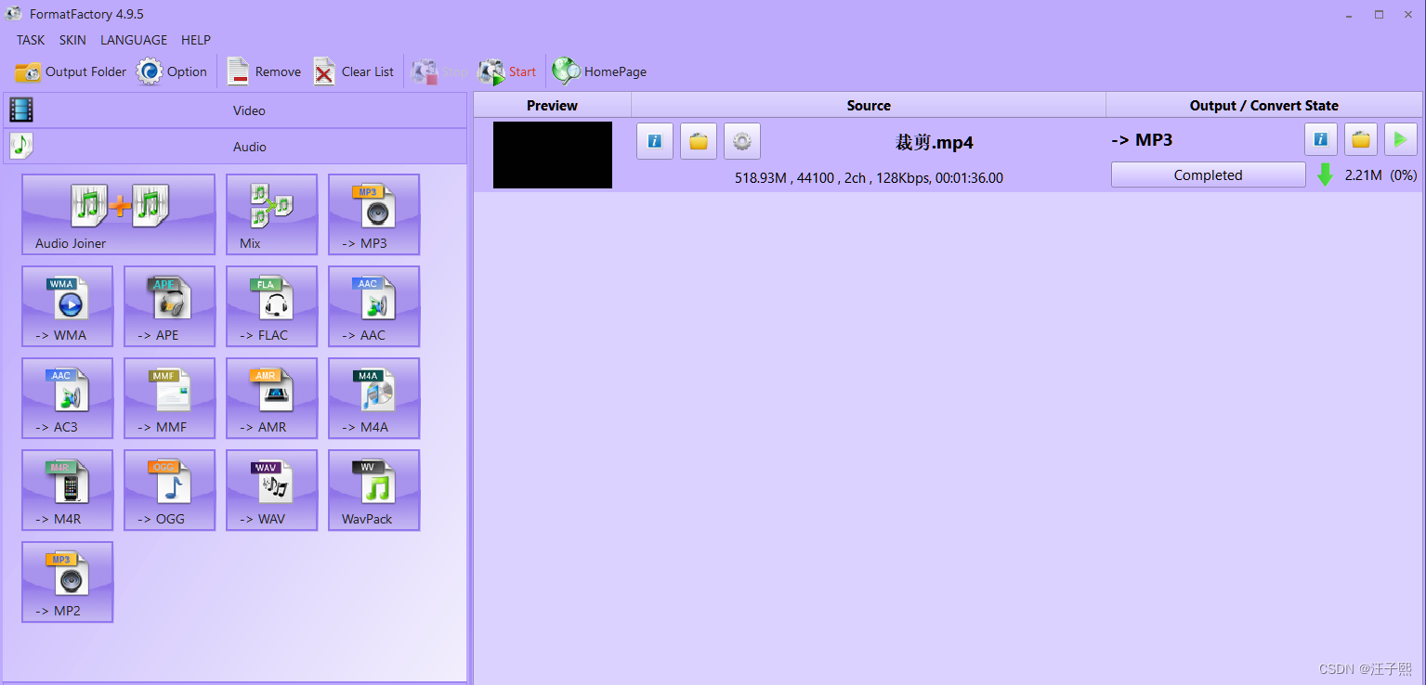Choose the -> APE conversion format
This screenshot has width=1426, height=685.
[169, 306]
